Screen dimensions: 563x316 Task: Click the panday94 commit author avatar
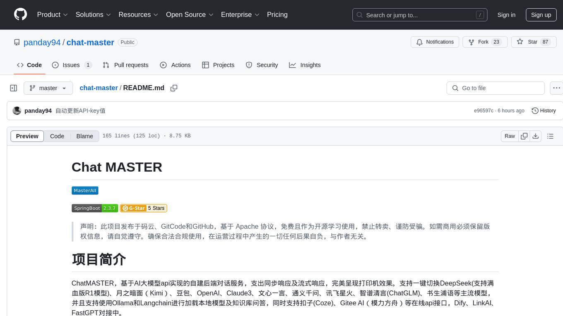(17, 111)
